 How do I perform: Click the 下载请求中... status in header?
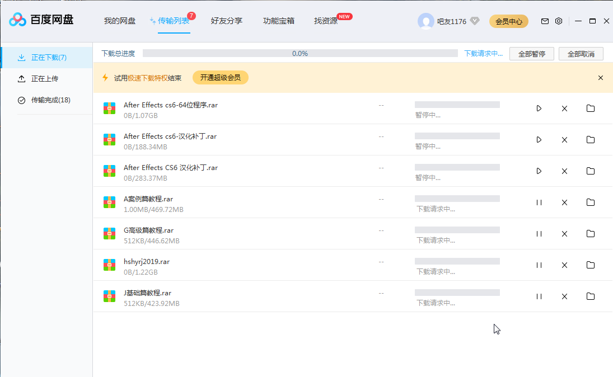click(x=483, y=54)
